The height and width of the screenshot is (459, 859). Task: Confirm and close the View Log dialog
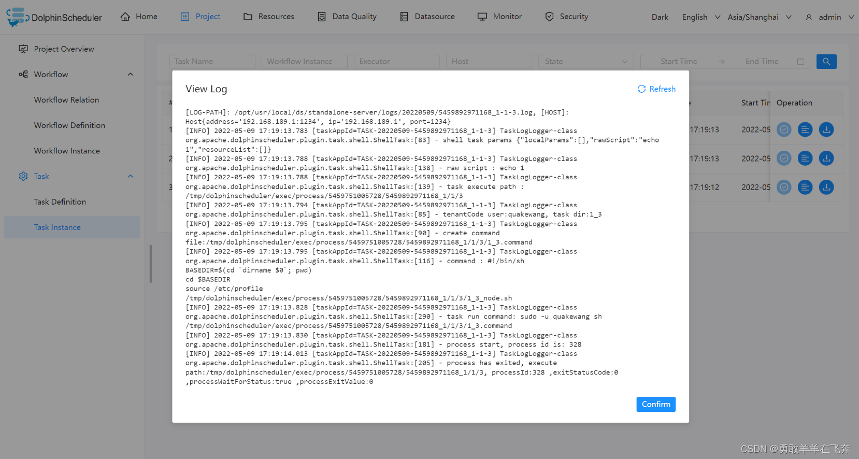tap(656, 404)
